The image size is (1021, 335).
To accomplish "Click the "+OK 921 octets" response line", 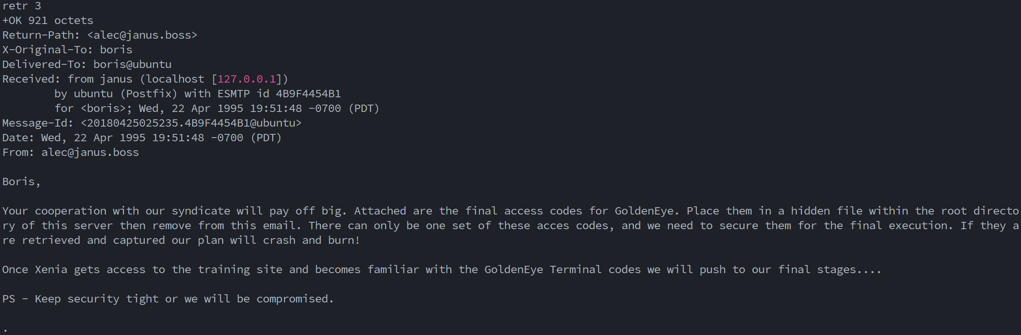I will (48, 20).
